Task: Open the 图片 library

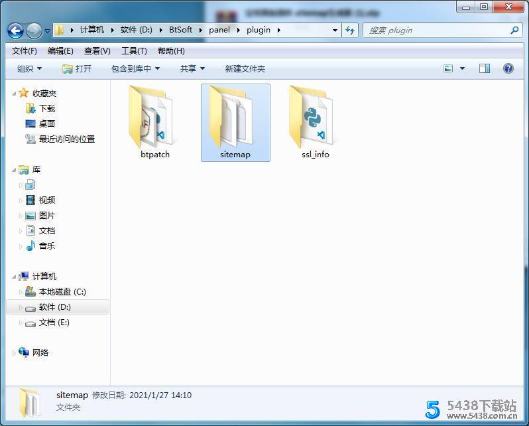Action: [46, 215]
